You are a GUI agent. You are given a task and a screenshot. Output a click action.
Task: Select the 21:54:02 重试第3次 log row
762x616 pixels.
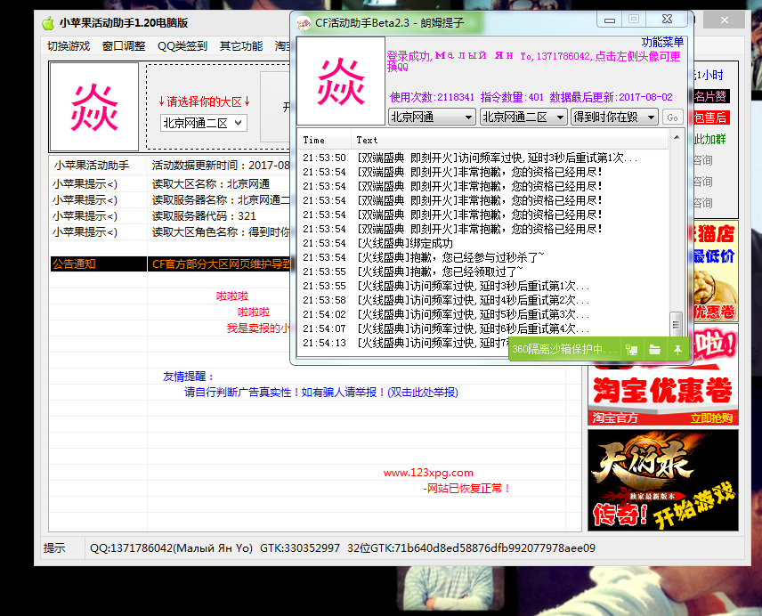point(483,314)
